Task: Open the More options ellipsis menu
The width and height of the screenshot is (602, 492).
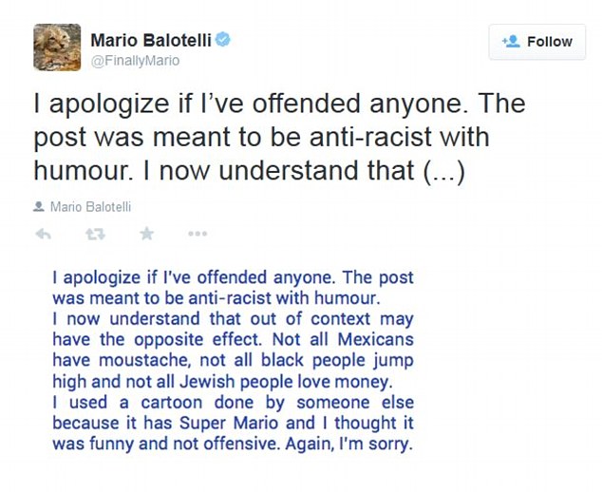Action: pyautogui.click(x=197, y=234)
